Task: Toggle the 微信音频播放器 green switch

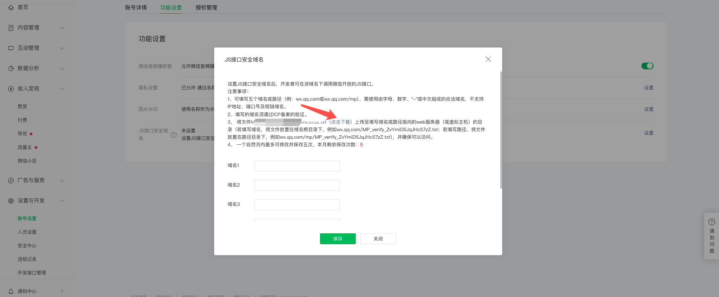Action: click(647, 66)
